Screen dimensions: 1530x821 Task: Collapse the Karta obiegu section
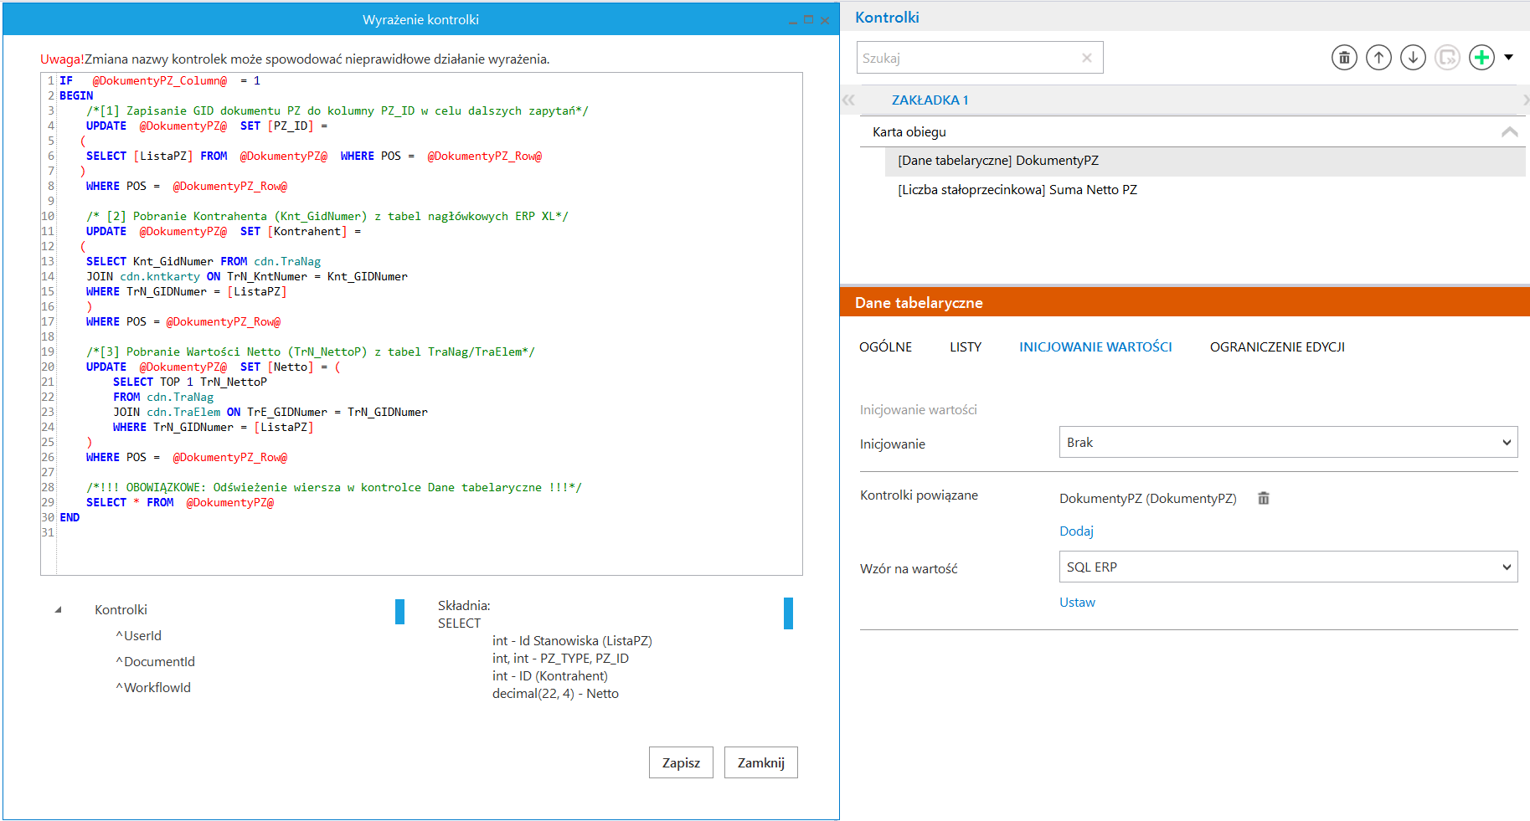click(1509, 132)
